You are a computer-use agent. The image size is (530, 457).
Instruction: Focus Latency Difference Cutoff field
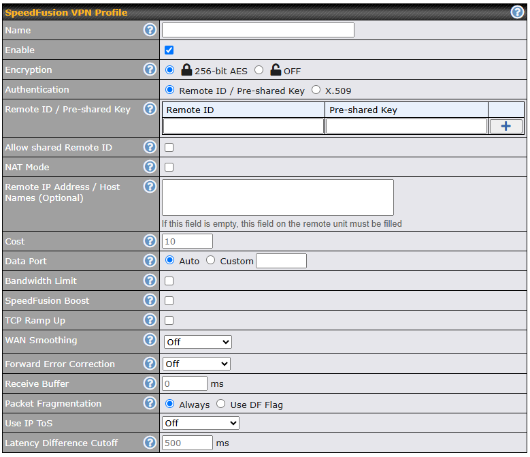click(187, 443)
